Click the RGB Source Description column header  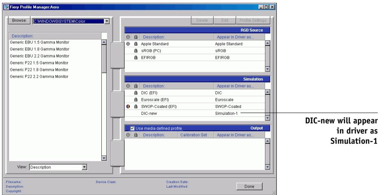coord(176,37)
